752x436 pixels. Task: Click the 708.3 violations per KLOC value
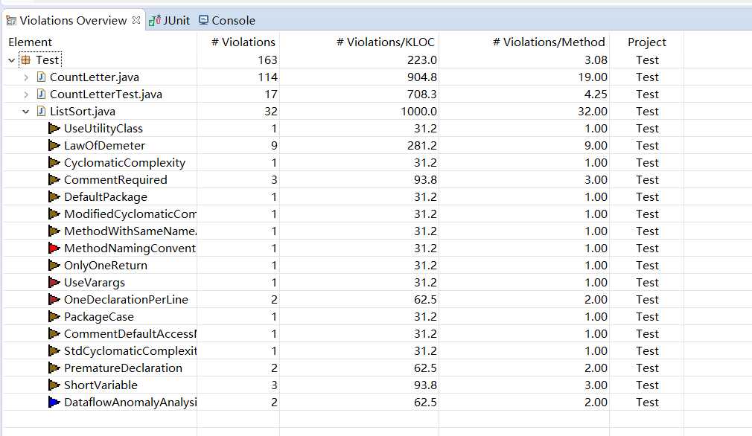422,94
